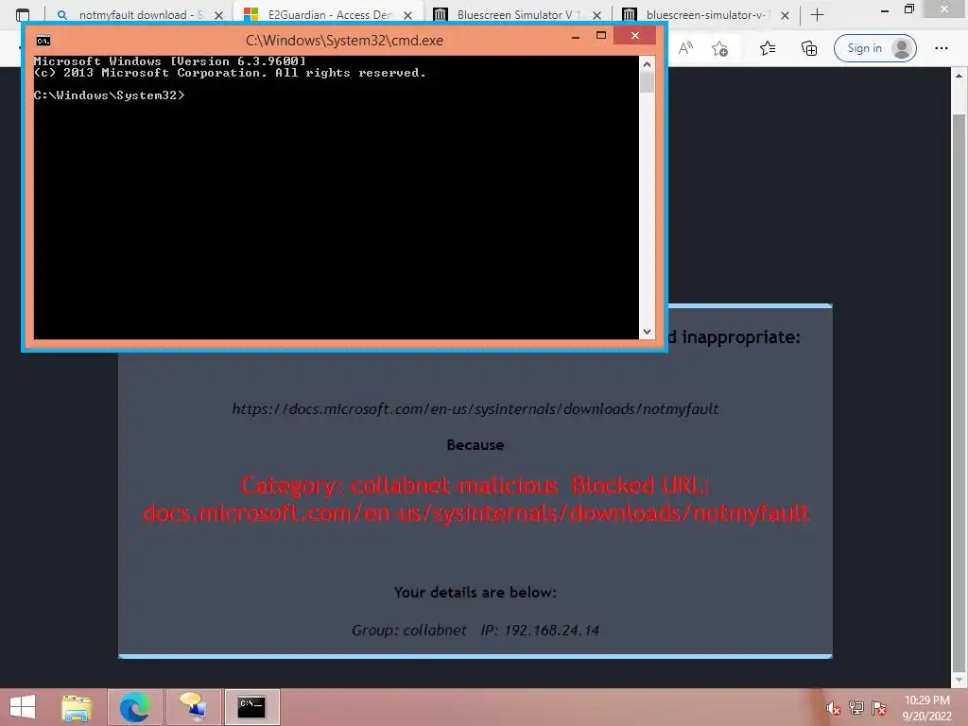968x726 pixels.
Task: Click the IP: 192.168.24.14 text
Action: point(540,631)
